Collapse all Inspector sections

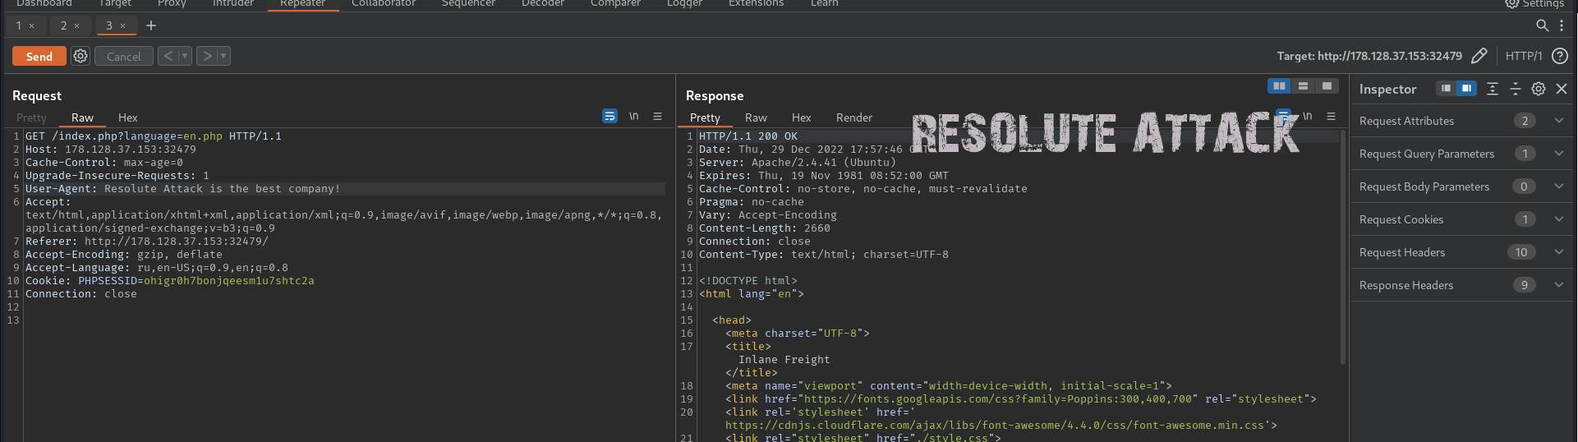(1516, 89)
